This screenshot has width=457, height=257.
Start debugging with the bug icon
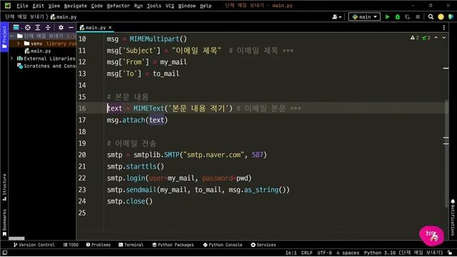click(x=398, y=17)
